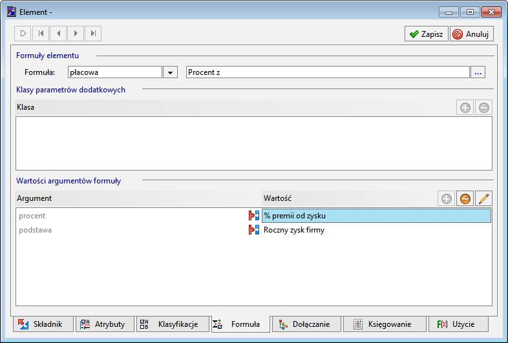Click the Wartość column header
Screen dimensions: 508x343
(x=349, y=198)
